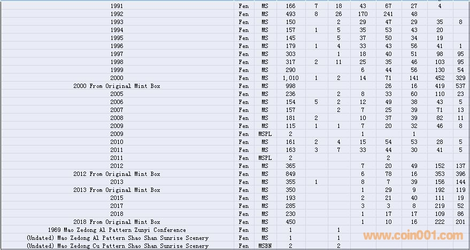Select the 2012 From Original Mint Box label
470x250 pixels.
(117, 174)
